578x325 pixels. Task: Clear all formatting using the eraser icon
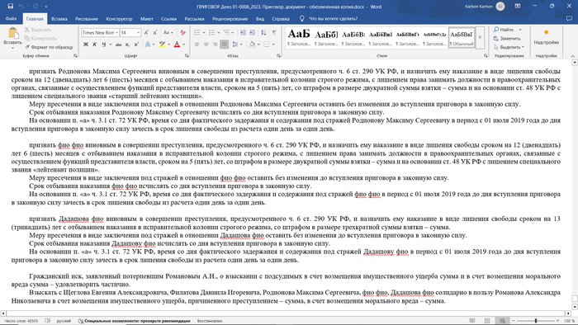click(182, 33)
